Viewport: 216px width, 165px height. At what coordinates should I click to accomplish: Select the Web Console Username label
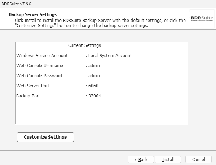point(40,66)
